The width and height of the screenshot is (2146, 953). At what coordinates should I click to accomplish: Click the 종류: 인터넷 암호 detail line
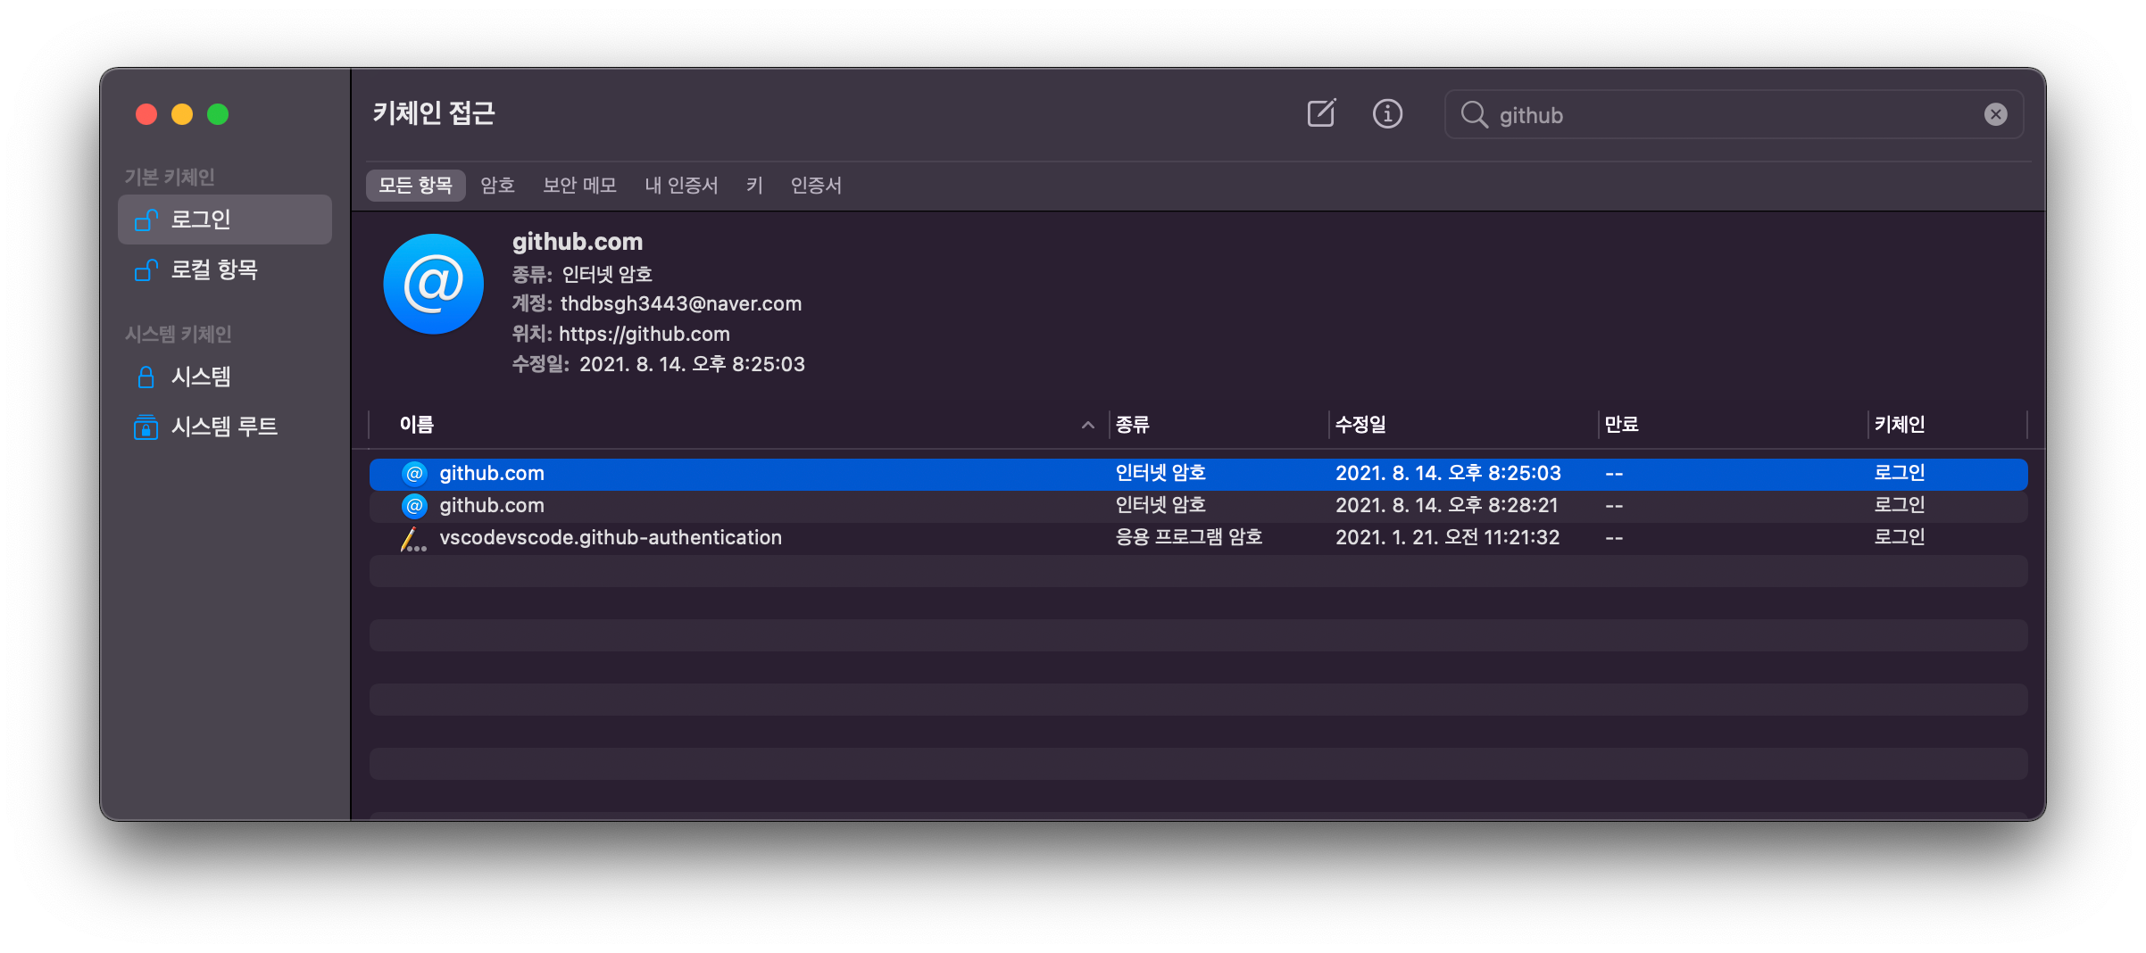coord(582,275)
